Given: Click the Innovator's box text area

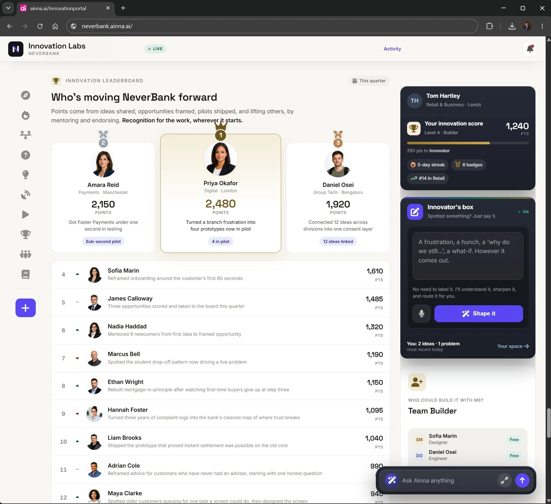Looking at the screenshot, I should 468,256.
